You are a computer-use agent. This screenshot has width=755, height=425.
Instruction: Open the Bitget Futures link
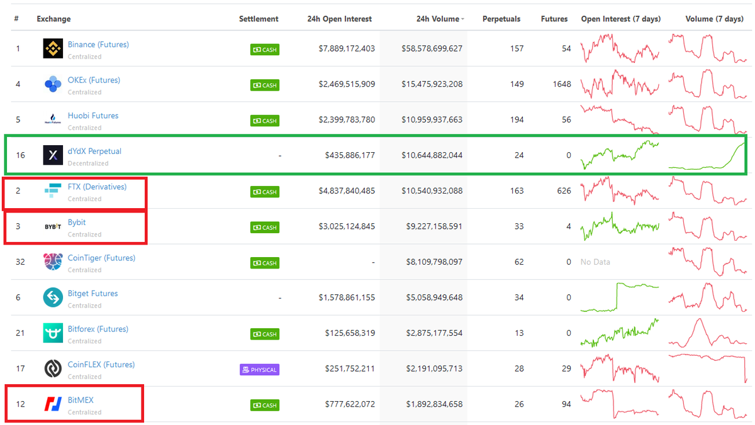pyautogui.click(x=93, y=294)
